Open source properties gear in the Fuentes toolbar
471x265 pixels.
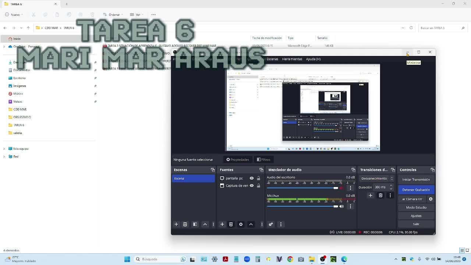[241, 224]
